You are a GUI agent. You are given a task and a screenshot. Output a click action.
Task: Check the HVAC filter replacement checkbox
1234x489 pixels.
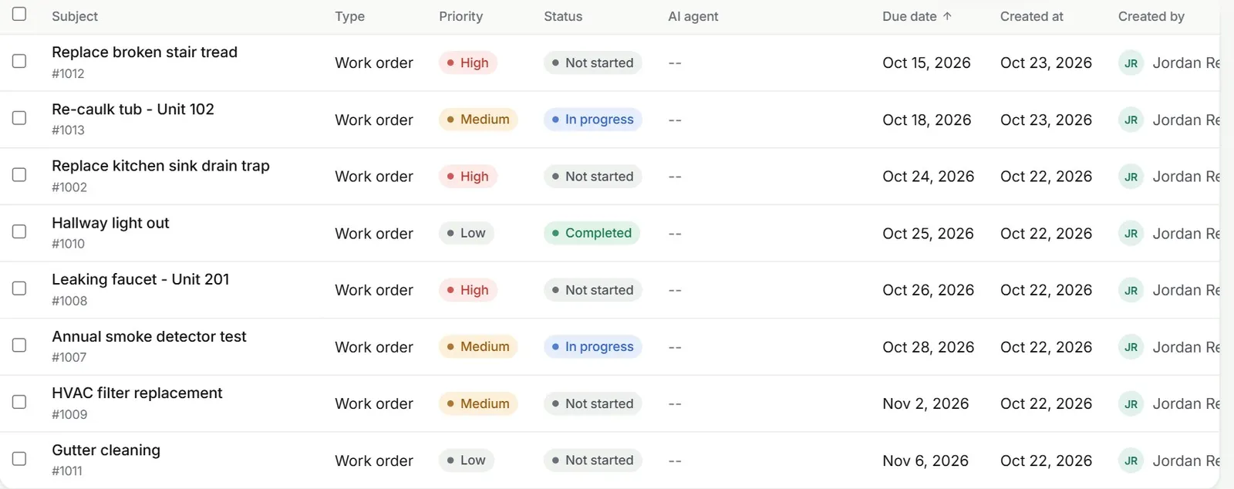click(x=19, y=402)
